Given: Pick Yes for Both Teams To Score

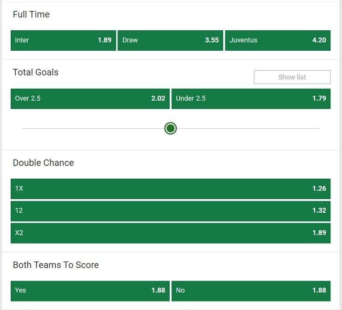Looking at the screenshot, I should [90, 291].
